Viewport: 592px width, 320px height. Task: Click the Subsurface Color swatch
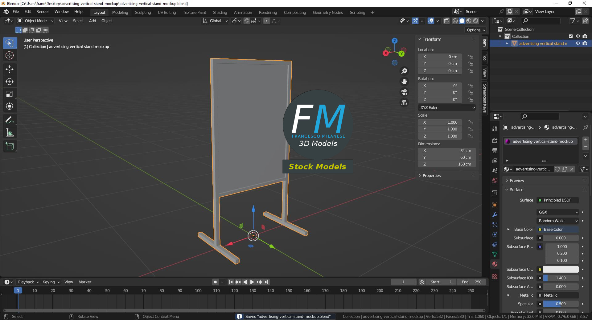pyautogui.click(x=561, y=269)
